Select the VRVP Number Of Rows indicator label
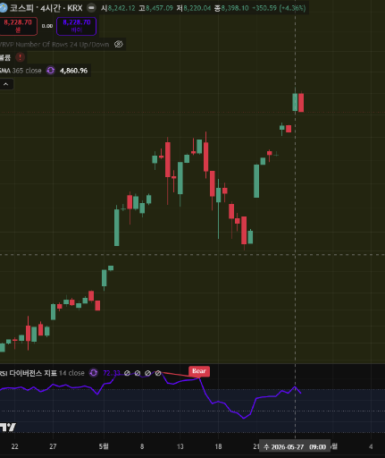Viewport: 385px width, 458px height. [54, 45]
